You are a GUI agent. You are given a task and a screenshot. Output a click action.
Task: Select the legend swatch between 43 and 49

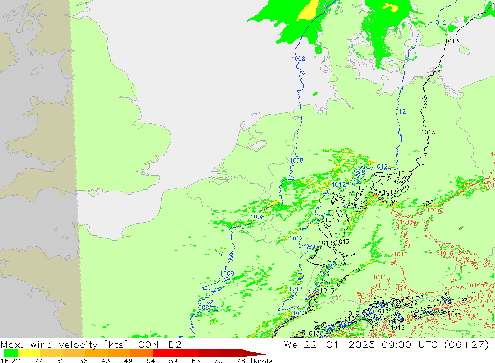point(119,353)
